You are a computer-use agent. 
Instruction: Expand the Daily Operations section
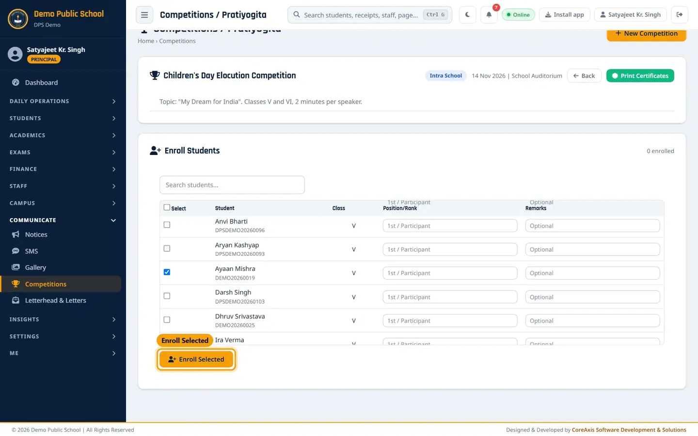[x=63, y=101]
